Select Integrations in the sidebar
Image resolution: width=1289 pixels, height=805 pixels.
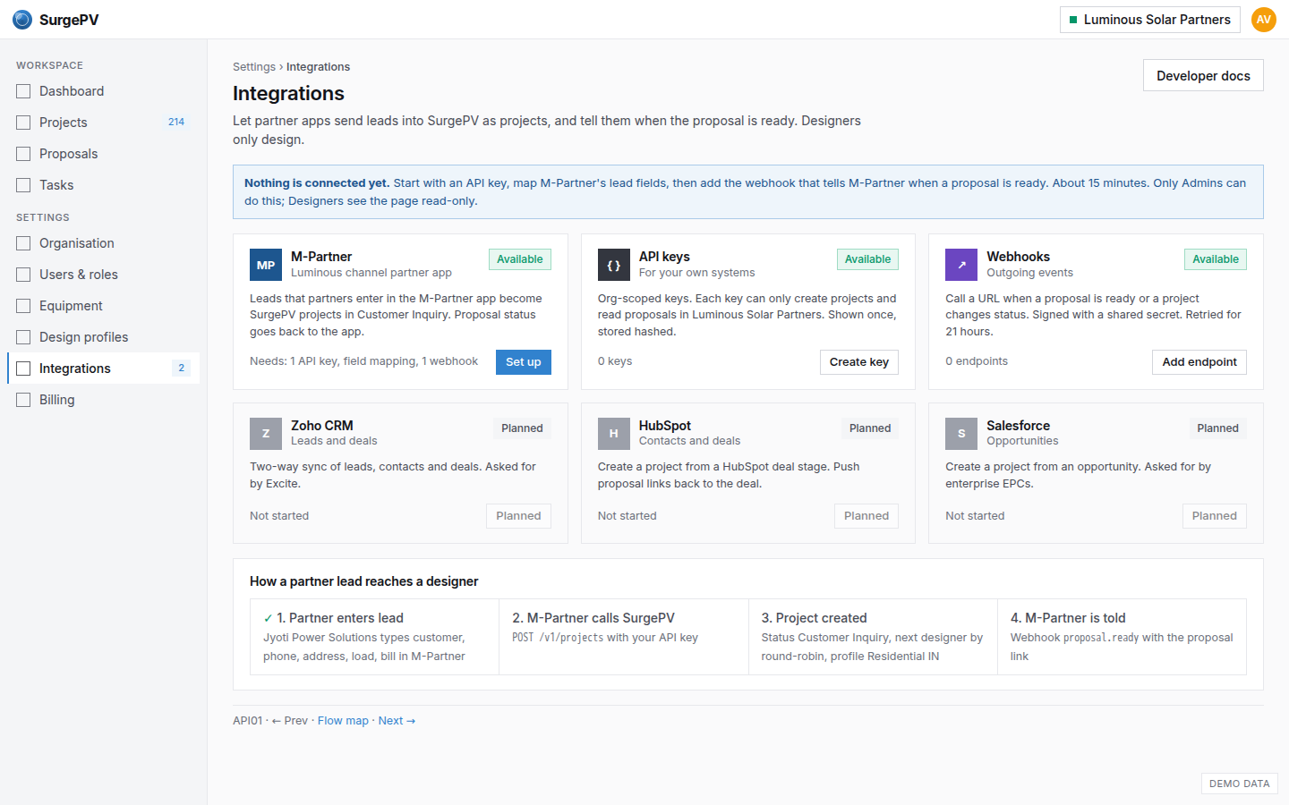(103, 369)
